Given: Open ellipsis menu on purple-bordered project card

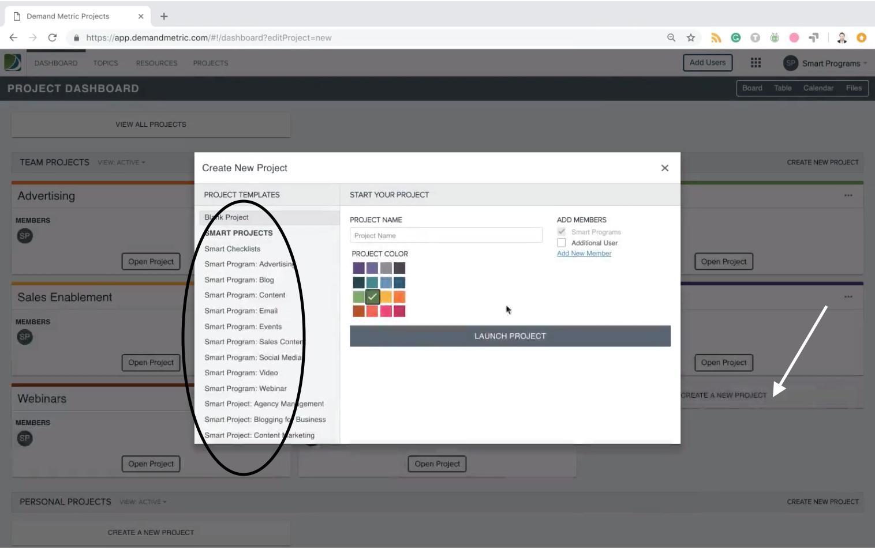Looking at the screenshot, I should [x=848, y=297].
